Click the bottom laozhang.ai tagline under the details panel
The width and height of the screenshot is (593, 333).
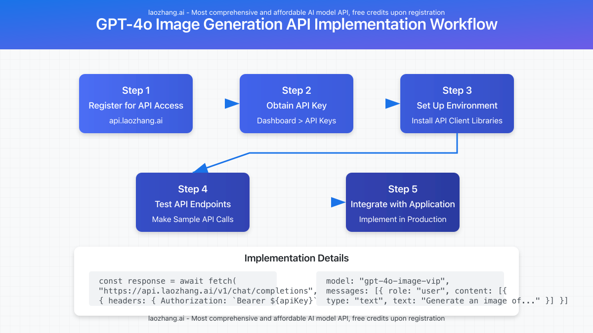[x=296, y=318]
